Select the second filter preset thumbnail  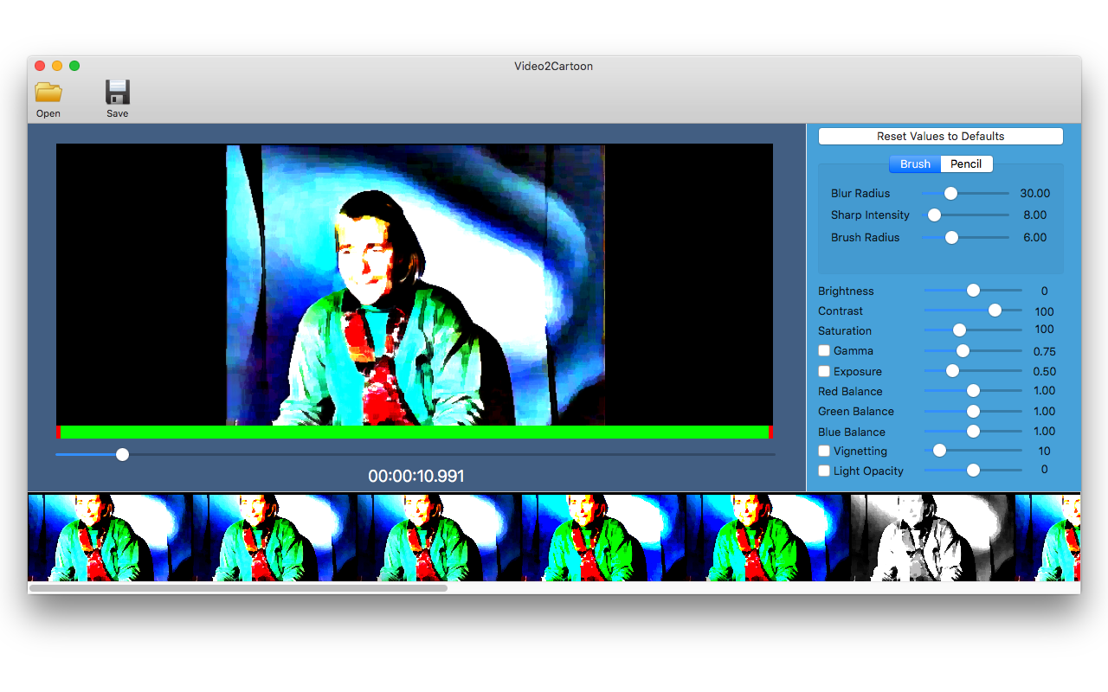pyautogui.click(x=274, y=537)
